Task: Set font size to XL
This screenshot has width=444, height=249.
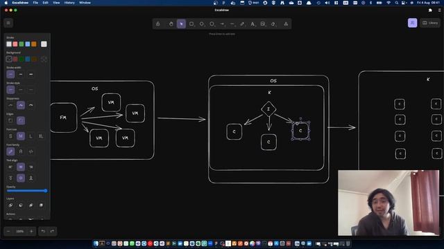Action: (x=41, y=136)
